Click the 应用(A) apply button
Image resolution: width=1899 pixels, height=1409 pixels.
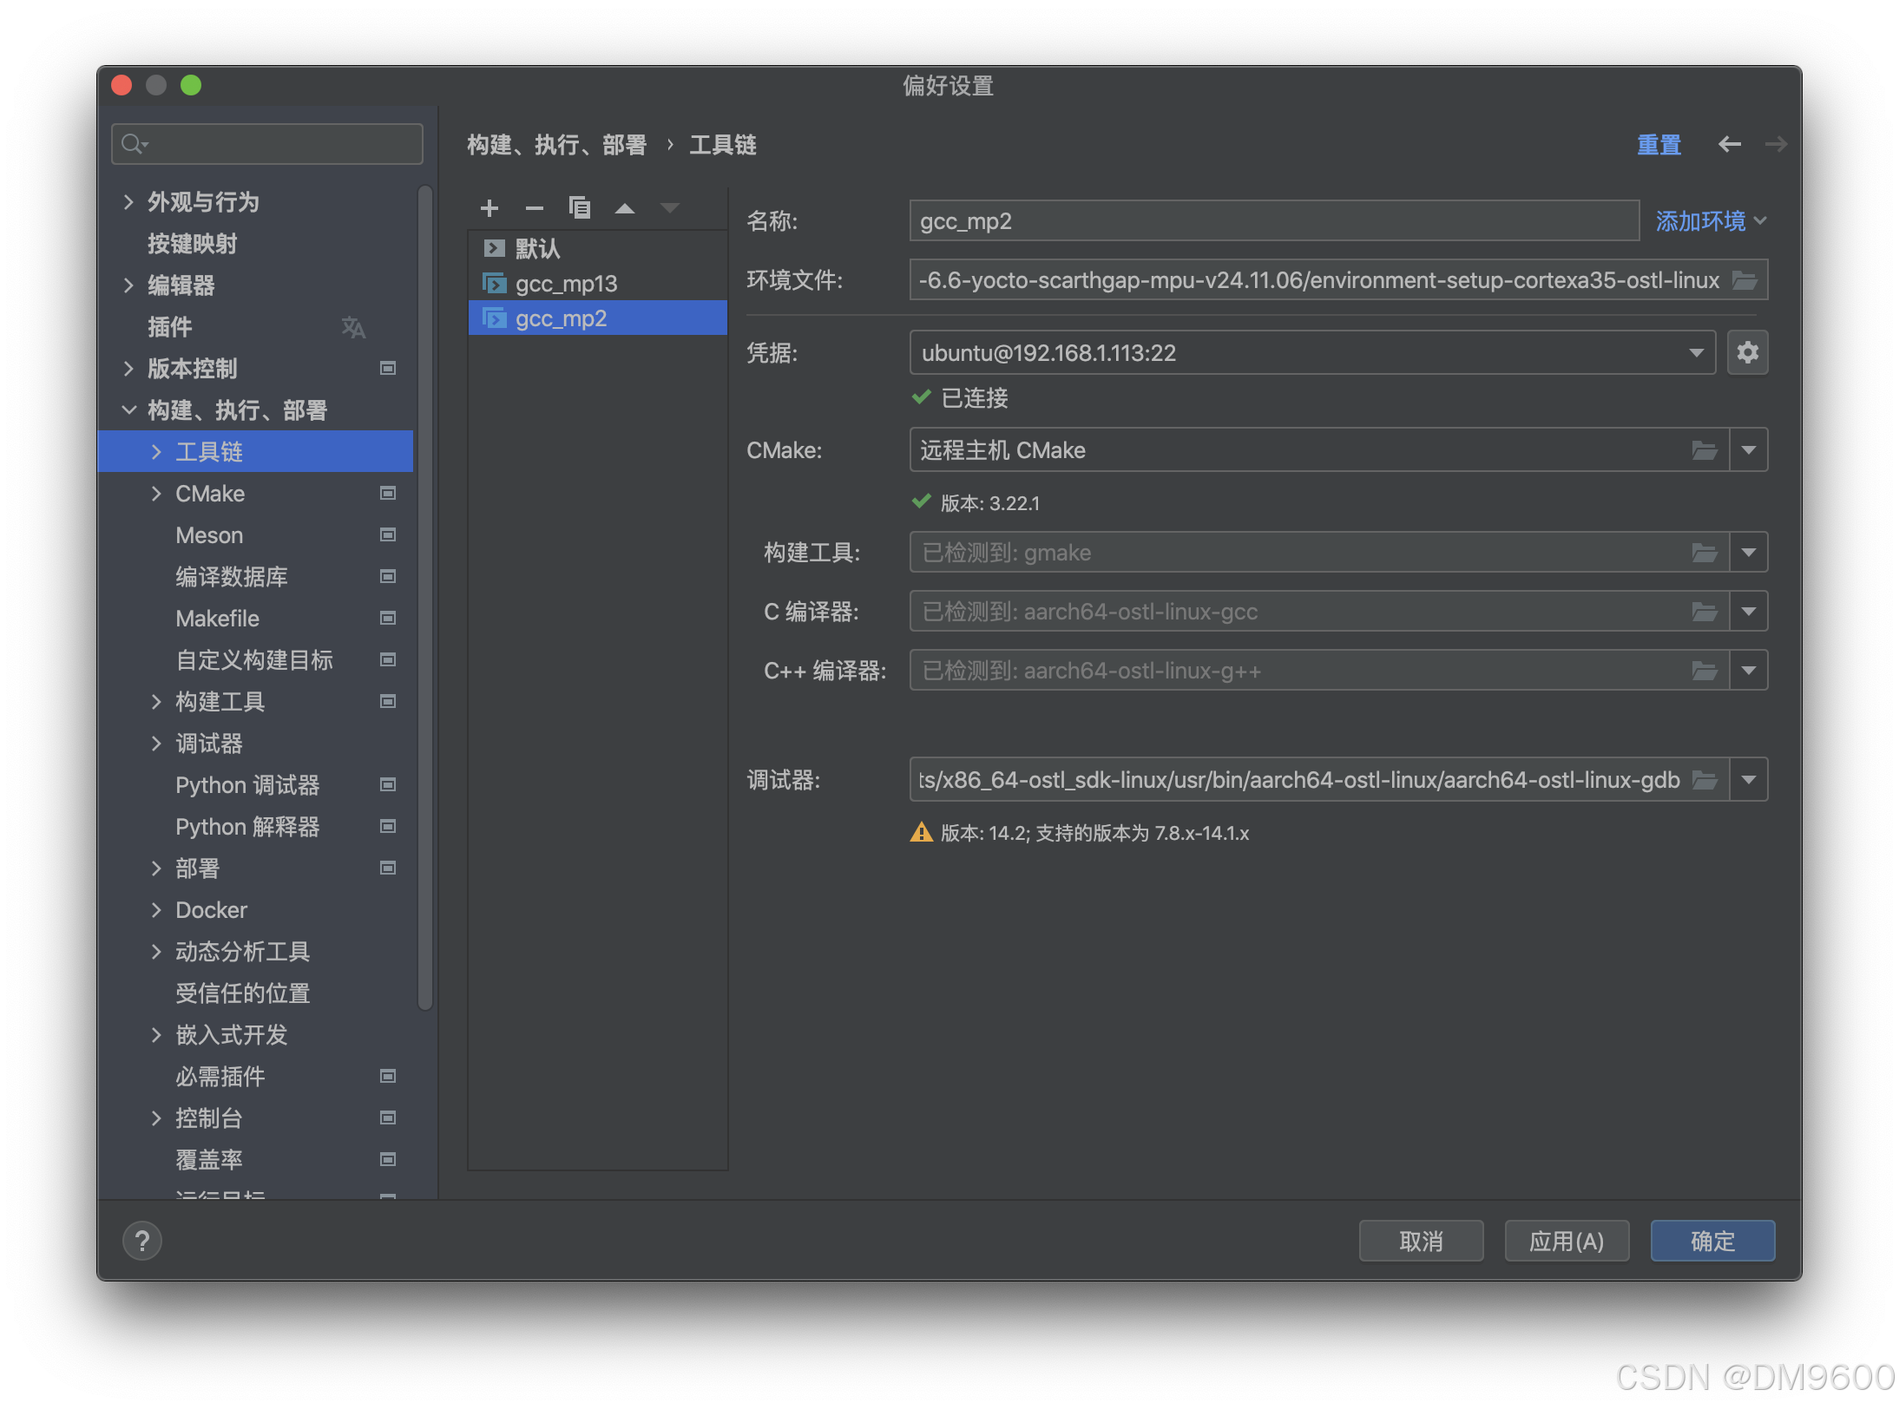pos(1566,1241)
